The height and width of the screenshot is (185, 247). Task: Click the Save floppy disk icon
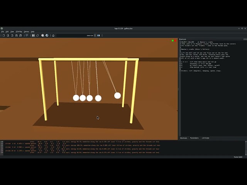pos(16,35)
